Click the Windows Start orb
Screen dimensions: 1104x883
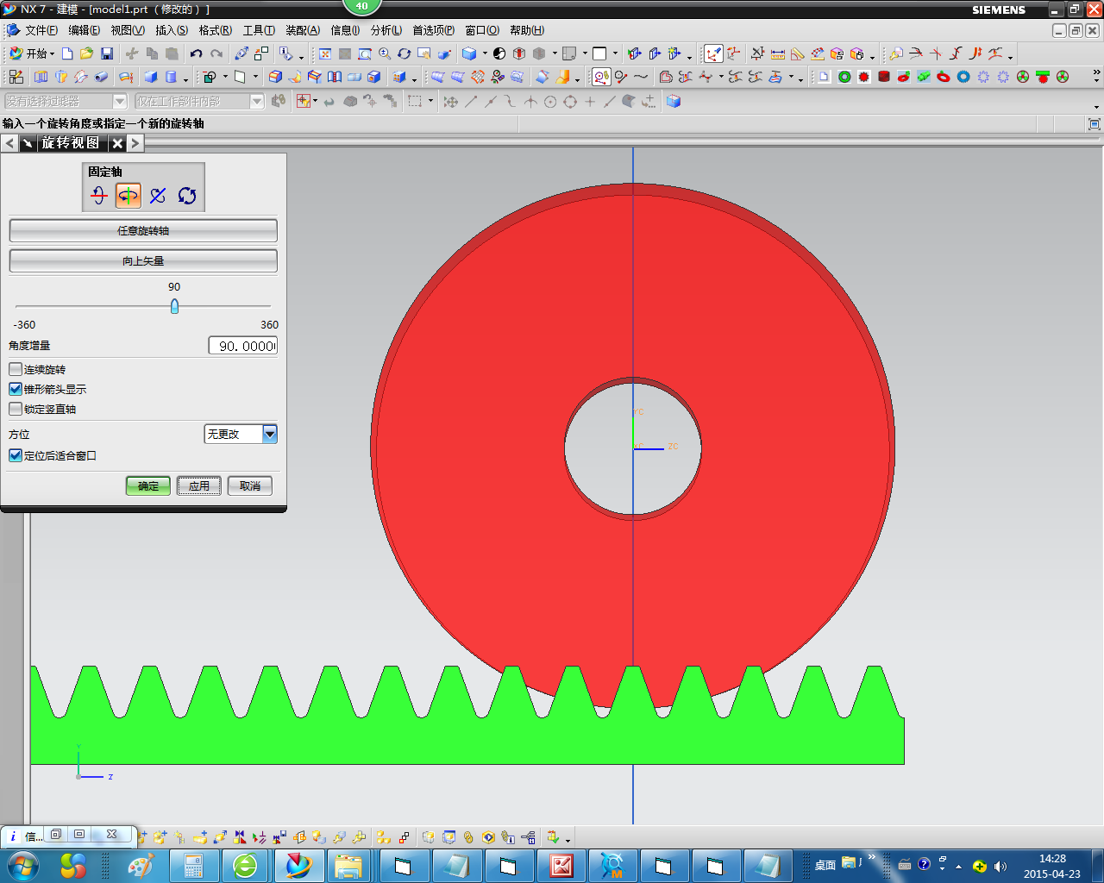point(22,865)
